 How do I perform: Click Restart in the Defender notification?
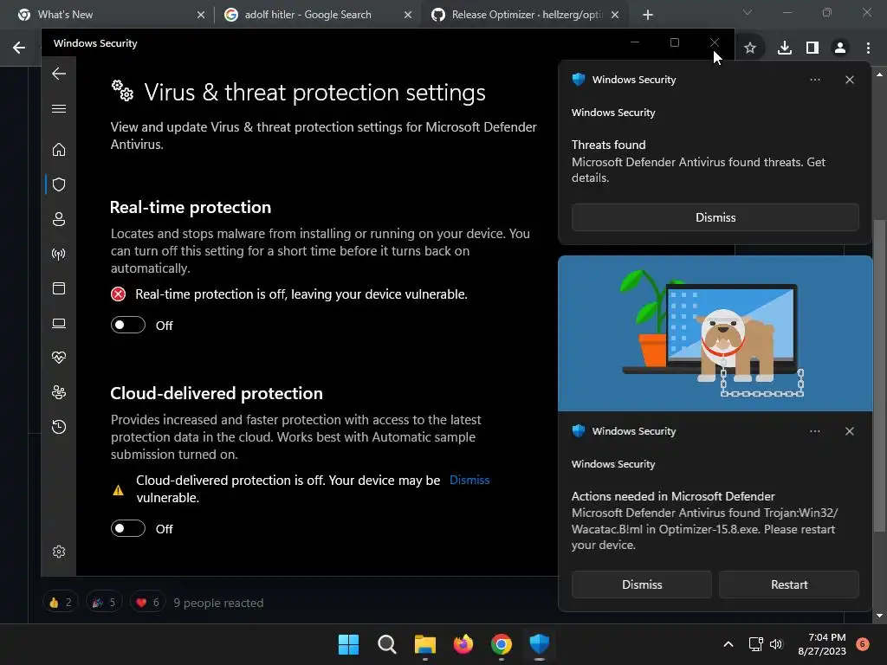(789, 584)
